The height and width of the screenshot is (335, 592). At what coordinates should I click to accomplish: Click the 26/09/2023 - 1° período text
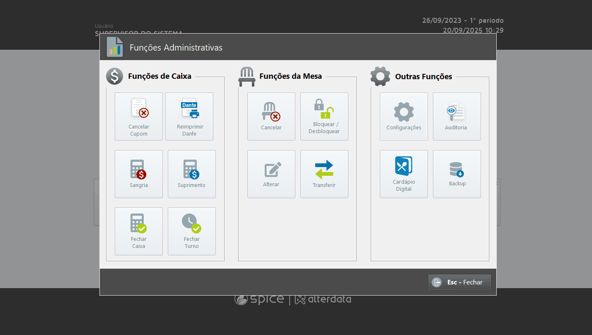463,20
